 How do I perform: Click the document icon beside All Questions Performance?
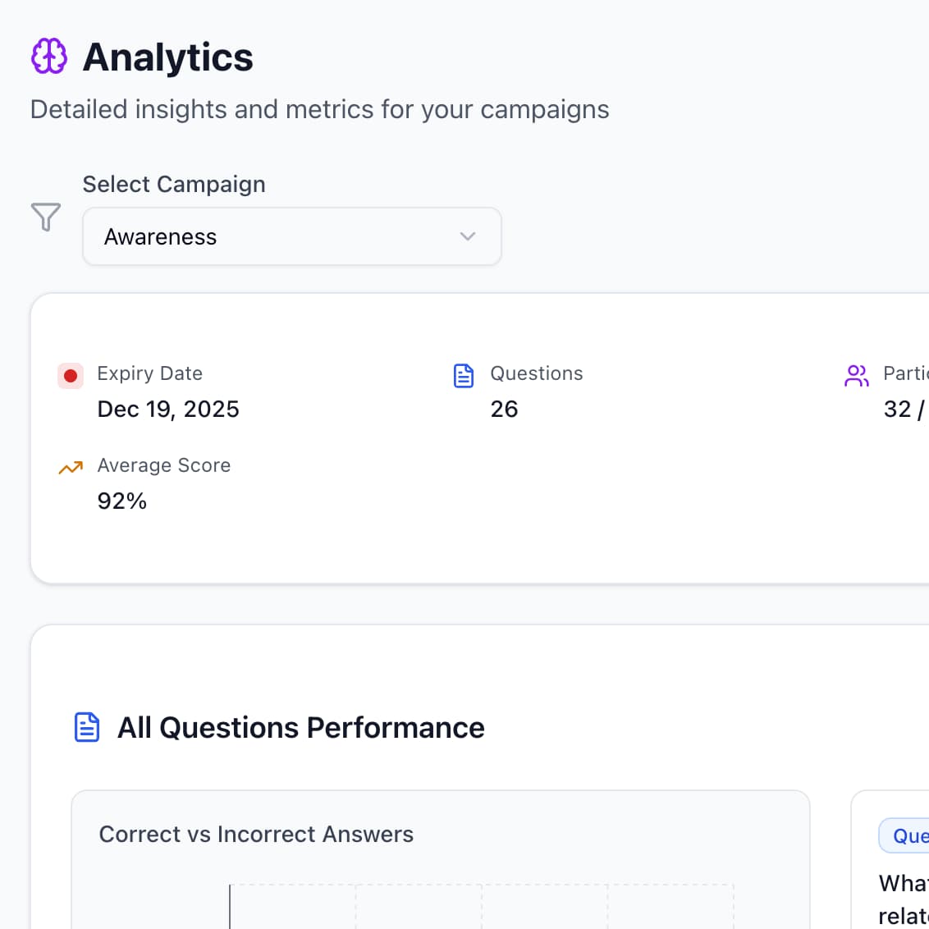pyautogui.click(x=87, y=727)
